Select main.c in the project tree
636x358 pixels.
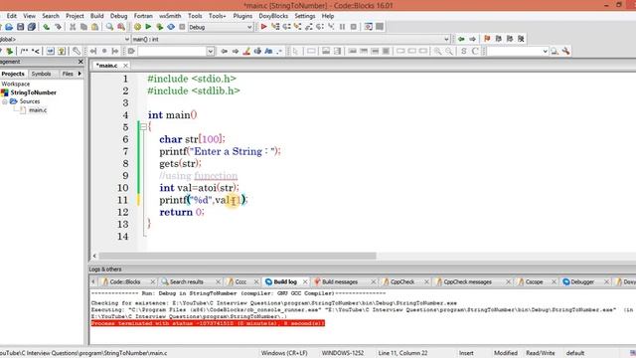click(x=38, y=110)
